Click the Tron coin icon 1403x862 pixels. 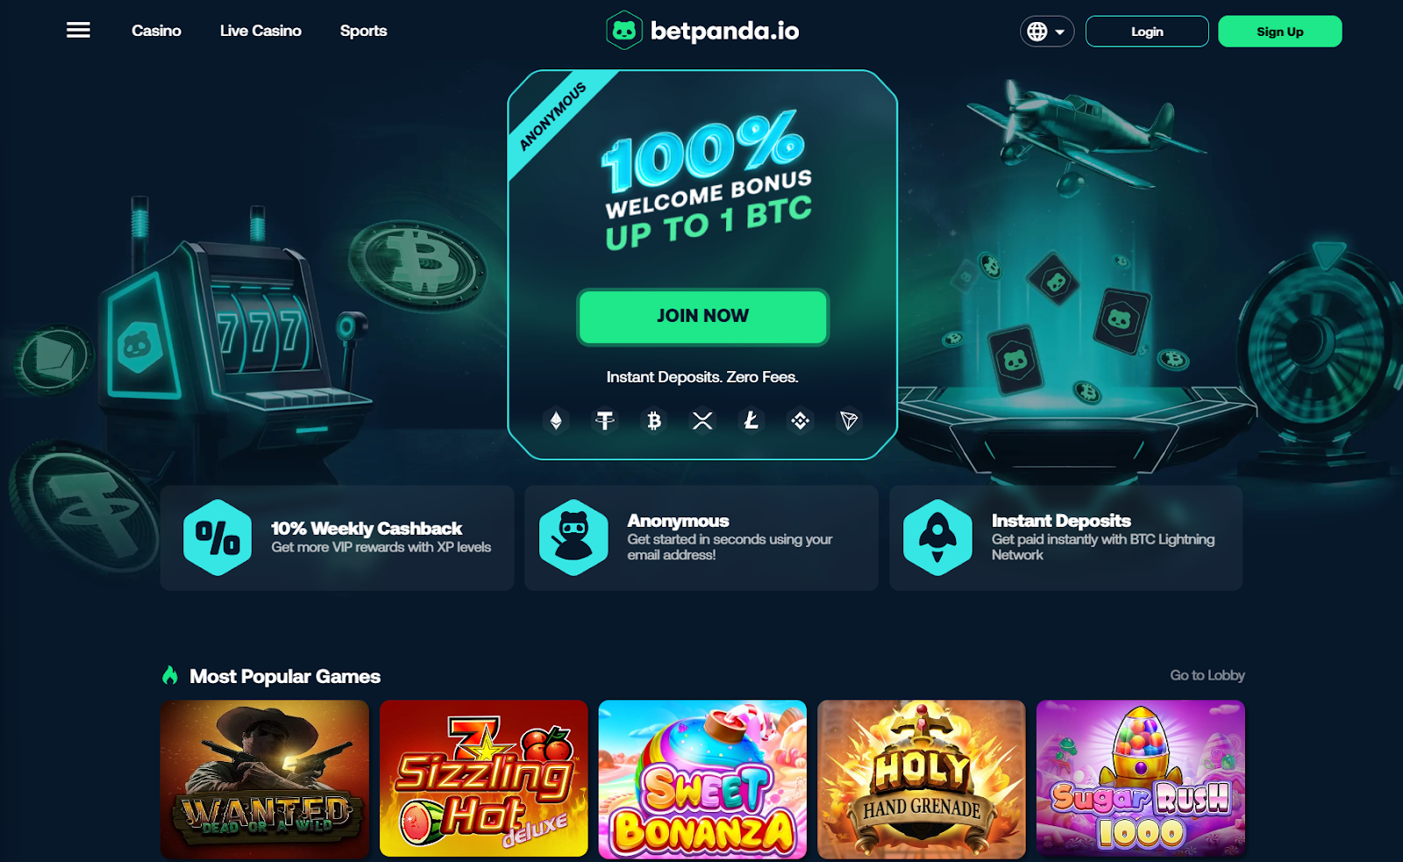point(849,421)
